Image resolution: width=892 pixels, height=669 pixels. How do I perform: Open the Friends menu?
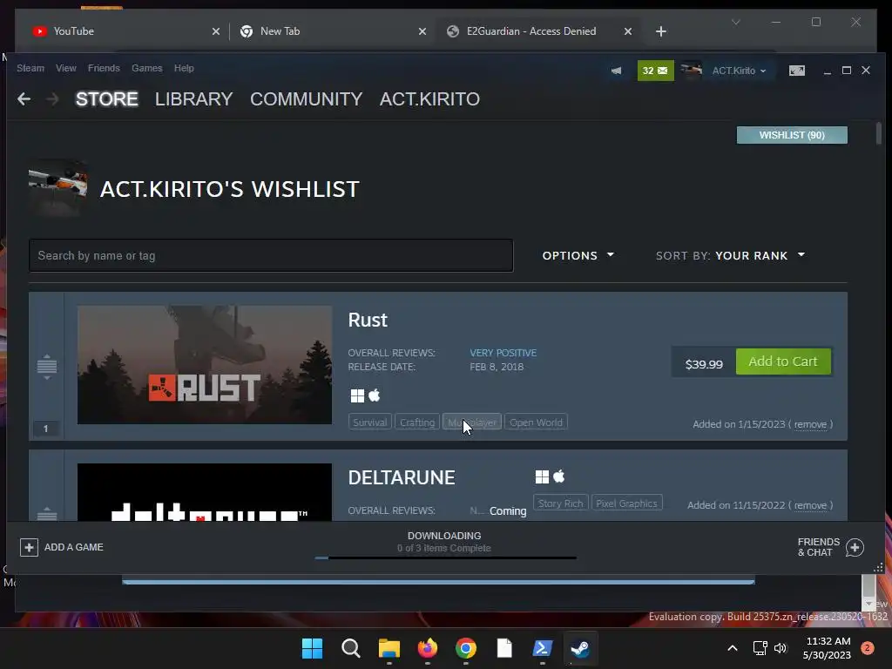pos(105,68)
